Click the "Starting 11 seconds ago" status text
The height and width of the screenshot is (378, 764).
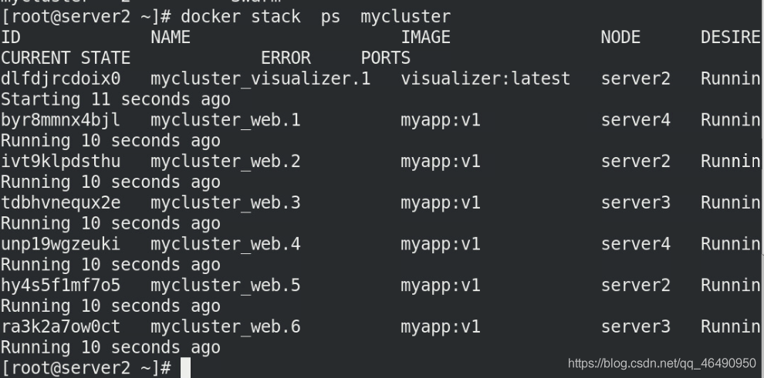coord(116,99)
